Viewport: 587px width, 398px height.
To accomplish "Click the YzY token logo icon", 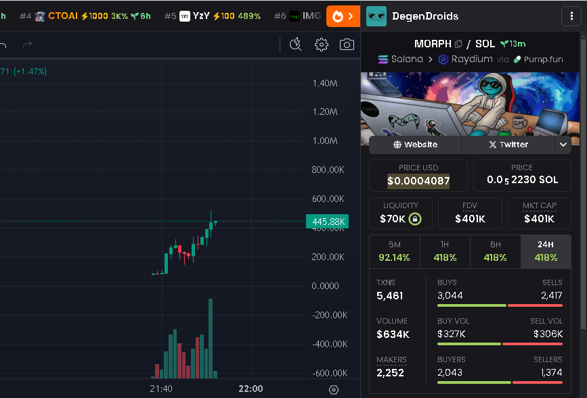I will click(185, 16).
